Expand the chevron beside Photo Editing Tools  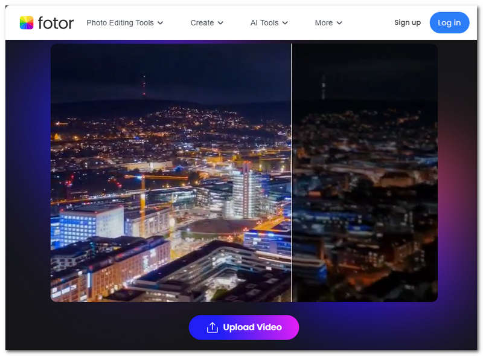point(161,23)
